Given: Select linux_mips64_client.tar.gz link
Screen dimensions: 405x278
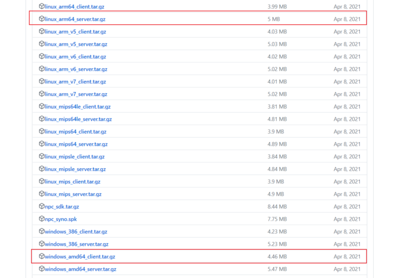Looking at the screenshot, I should pos(75,132).
